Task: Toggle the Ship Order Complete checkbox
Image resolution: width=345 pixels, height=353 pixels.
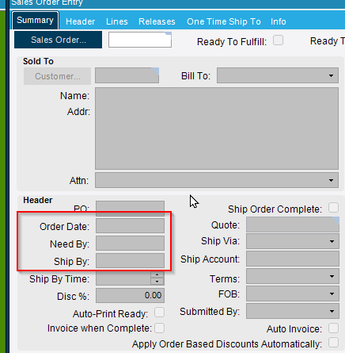Action: 333,208
